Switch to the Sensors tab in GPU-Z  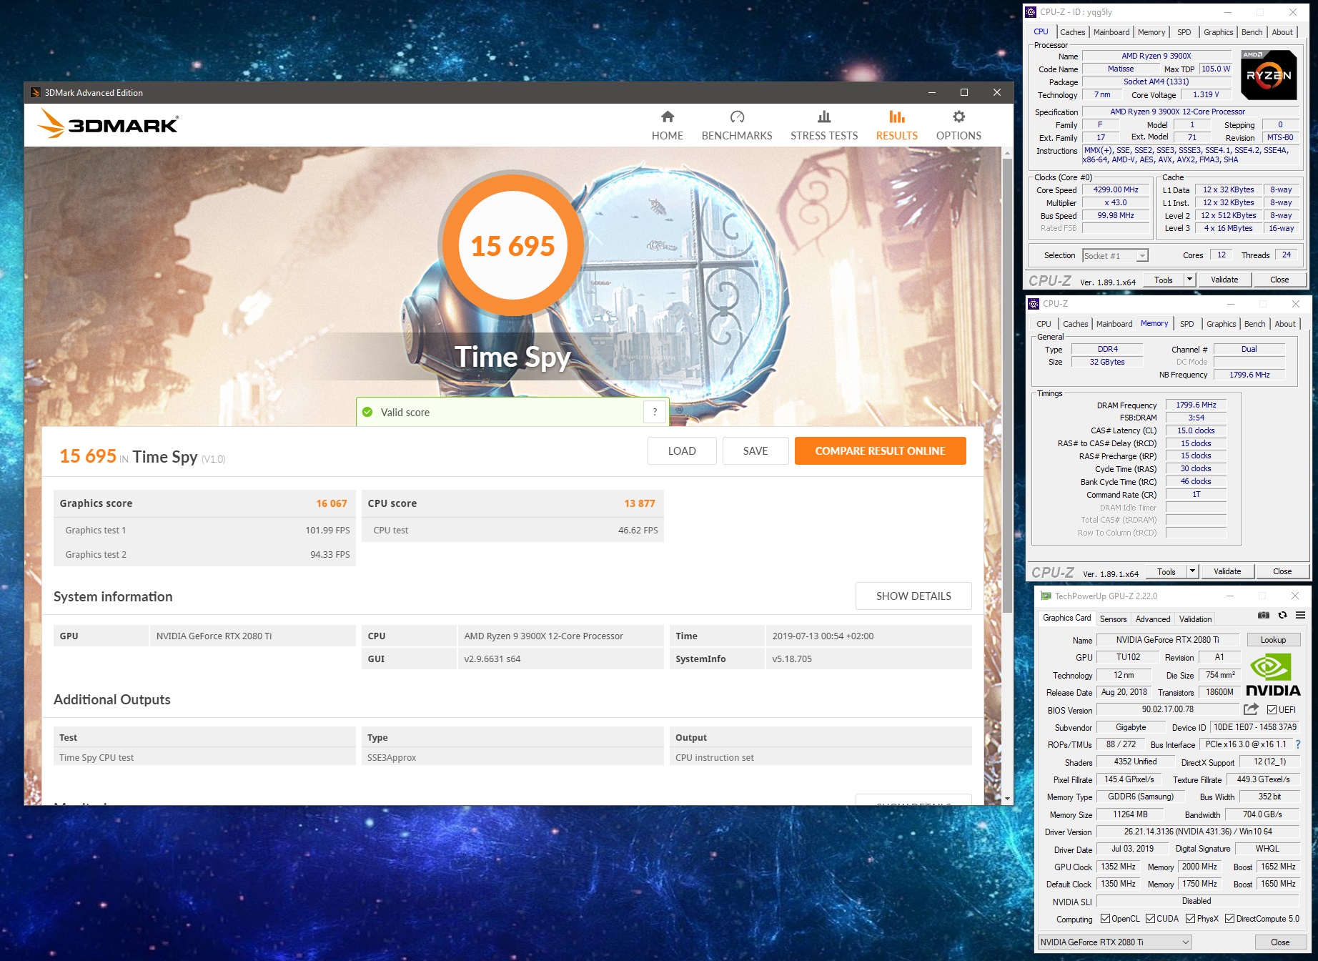point(1113,619)
